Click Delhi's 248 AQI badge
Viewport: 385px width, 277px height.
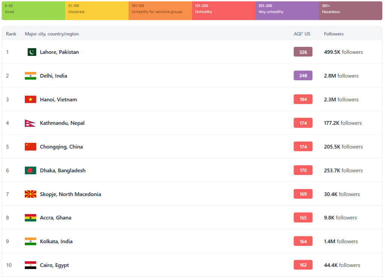click(303, 76)
